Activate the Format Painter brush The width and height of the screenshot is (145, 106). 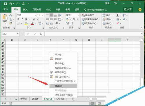pyautogui.click(x=10, y=23)
